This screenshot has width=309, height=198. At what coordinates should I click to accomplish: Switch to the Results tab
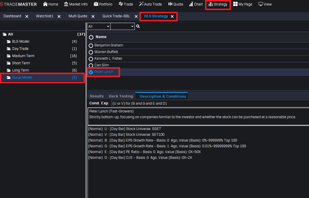(x=97, y=96)
